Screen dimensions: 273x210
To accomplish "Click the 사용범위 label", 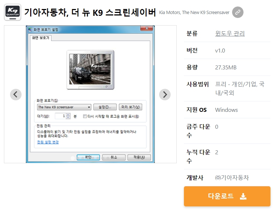I will [198, 84].
